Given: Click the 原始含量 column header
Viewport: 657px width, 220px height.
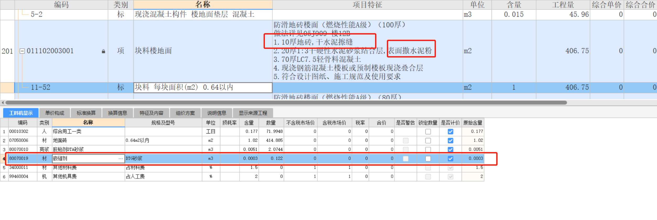Looking at the screenshot, I should click(473, 123).
